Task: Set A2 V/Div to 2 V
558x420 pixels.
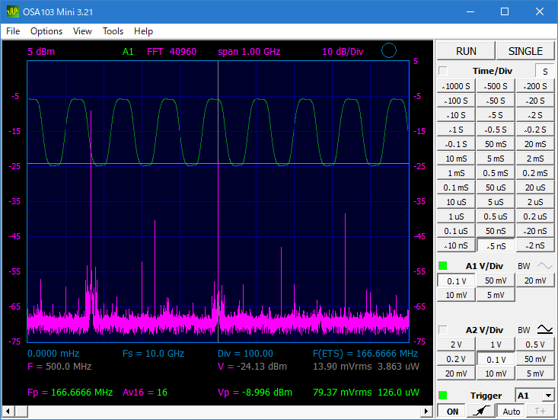Action: (456, 345)
